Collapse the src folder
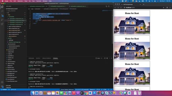172x96 pixels. (8, 13)
